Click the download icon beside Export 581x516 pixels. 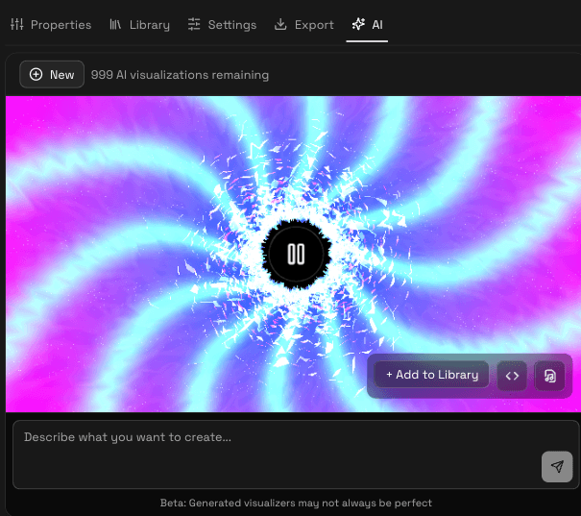[280, 24]
